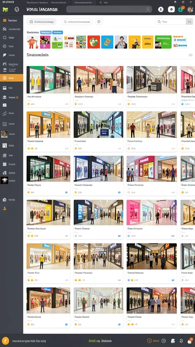Switch to the second browser tab at the top
195x347 pixels.
point(59,3)
